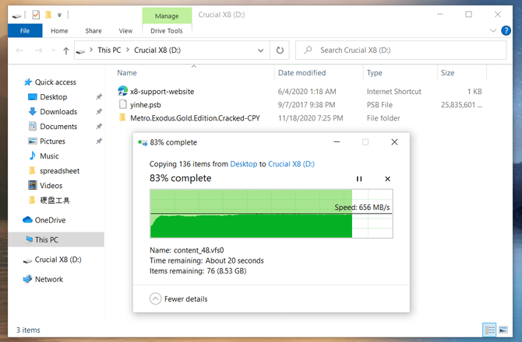Refresh the Crucial X8 folder view
This screenshot has width=522, height=342.
tap(280, 51)
